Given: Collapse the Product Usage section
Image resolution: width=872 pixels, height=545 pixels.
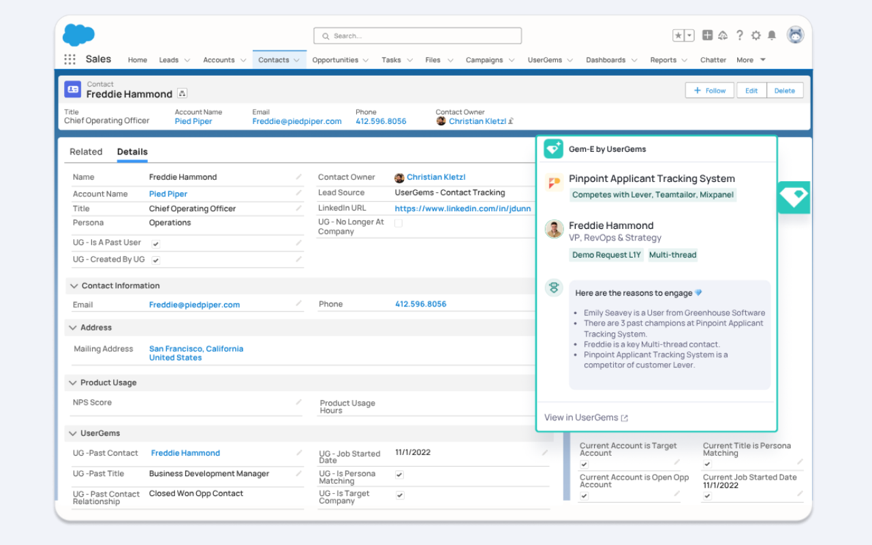Looking at the screenshot, I should pyautogui.click(x=73, y=383).
